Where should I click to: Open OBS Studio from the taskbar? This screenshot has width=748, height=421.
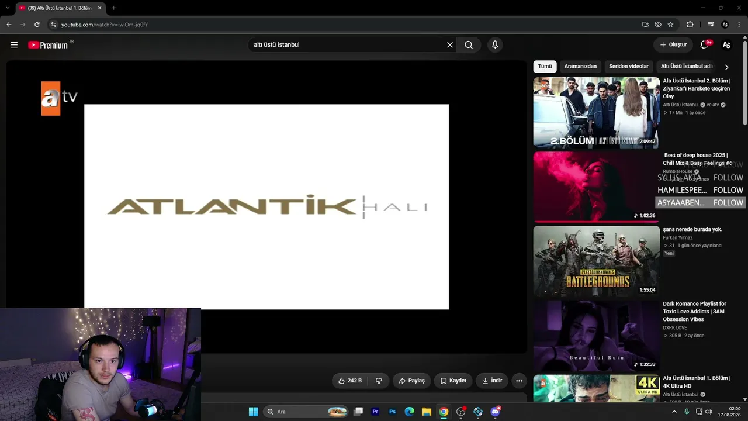[461, 412]
